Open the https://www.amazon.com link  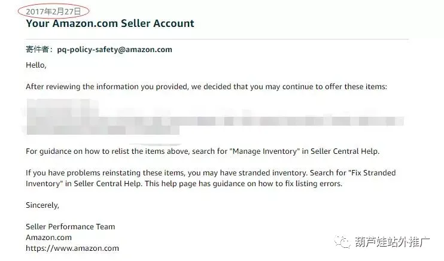tap(72, 248)
